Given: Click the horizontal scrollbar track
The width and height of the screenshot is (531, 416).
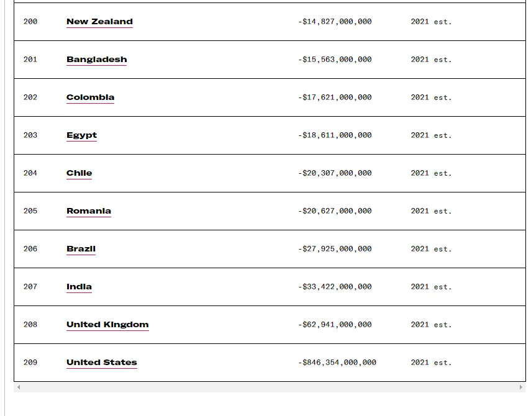Looking at the screenshot, I should pos(270,387).
